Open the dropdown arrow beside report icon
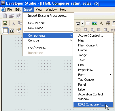The image size is (115, 111). [x=82, y=23]
